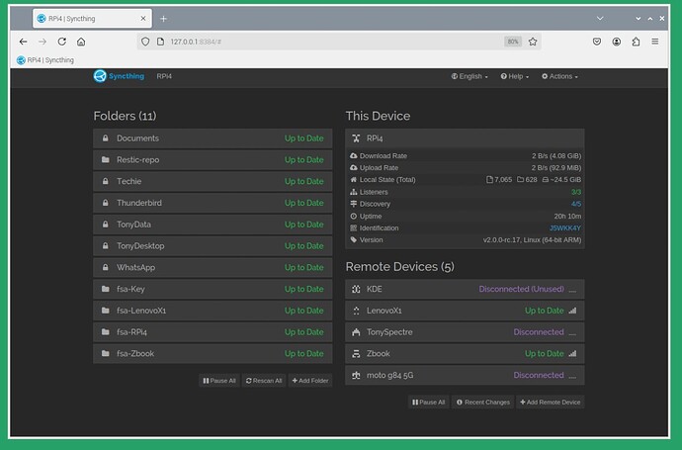
Task: Click the 4/5 discovery value
Action: 576,204
